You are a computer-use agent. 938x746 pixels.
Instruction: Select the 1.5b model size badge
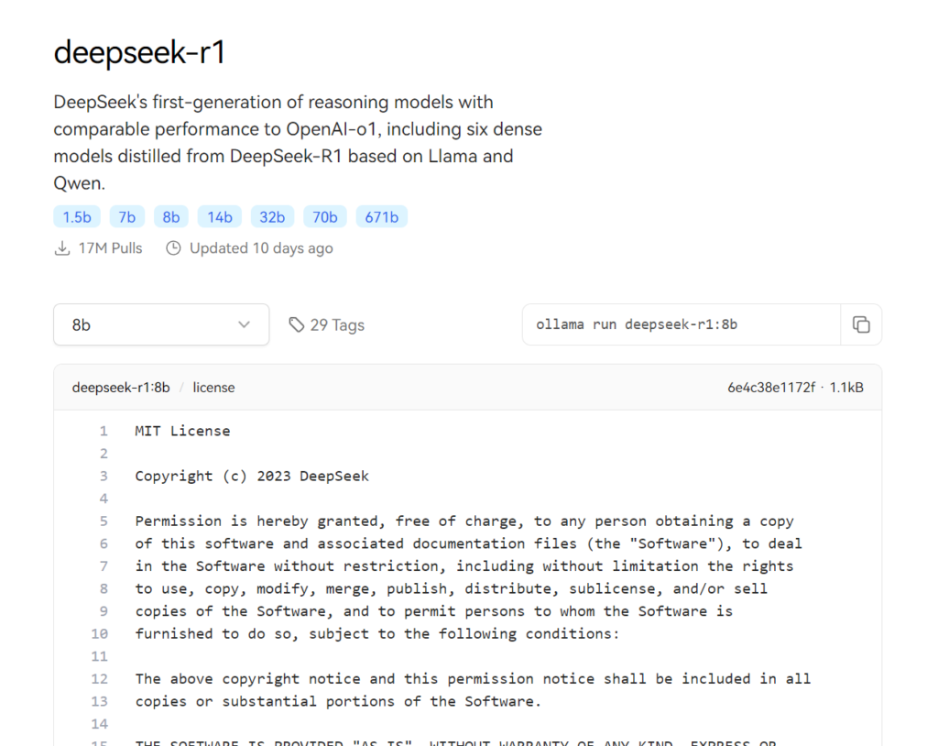coord(77,217)
